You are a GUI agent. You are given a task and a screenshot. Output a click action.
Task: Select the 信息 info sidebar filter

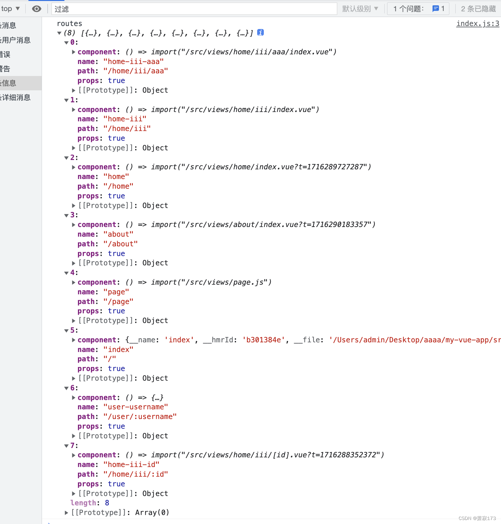tap(21, 83)
